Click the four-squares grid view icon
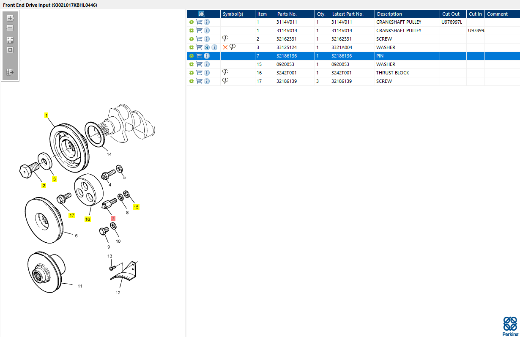This screenshot has width=520, height=337. 10,40
